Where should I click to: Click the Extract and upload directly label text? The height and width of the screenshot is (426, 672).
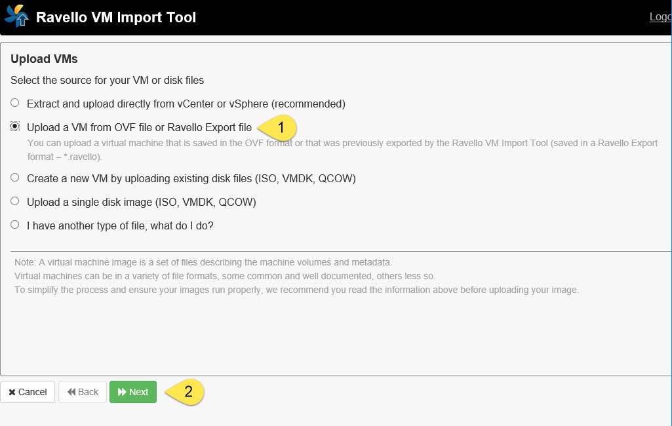[x=186, y=104]
